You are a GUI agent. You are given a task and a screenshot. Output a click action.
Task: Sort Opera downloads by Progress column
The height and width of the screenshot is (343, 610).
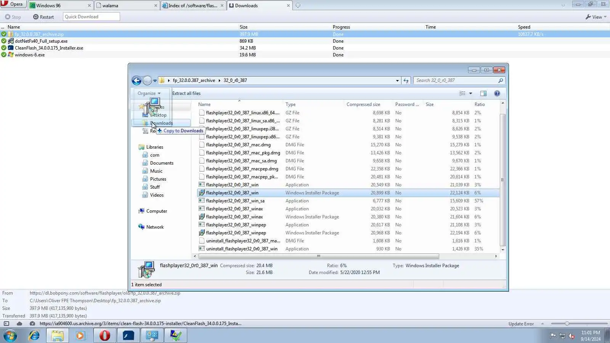(x=341, y=27)
